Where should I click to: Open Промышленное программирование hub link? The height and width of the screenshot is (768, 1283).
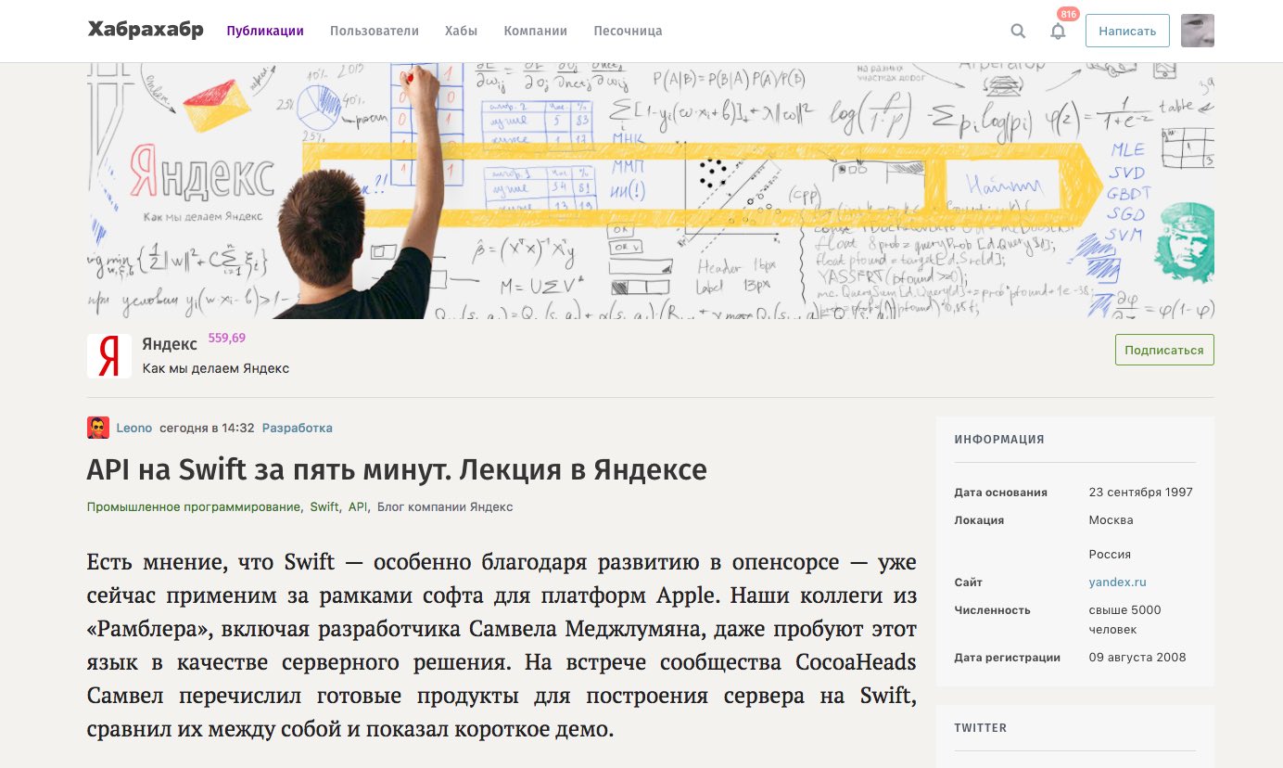[194, 506]
